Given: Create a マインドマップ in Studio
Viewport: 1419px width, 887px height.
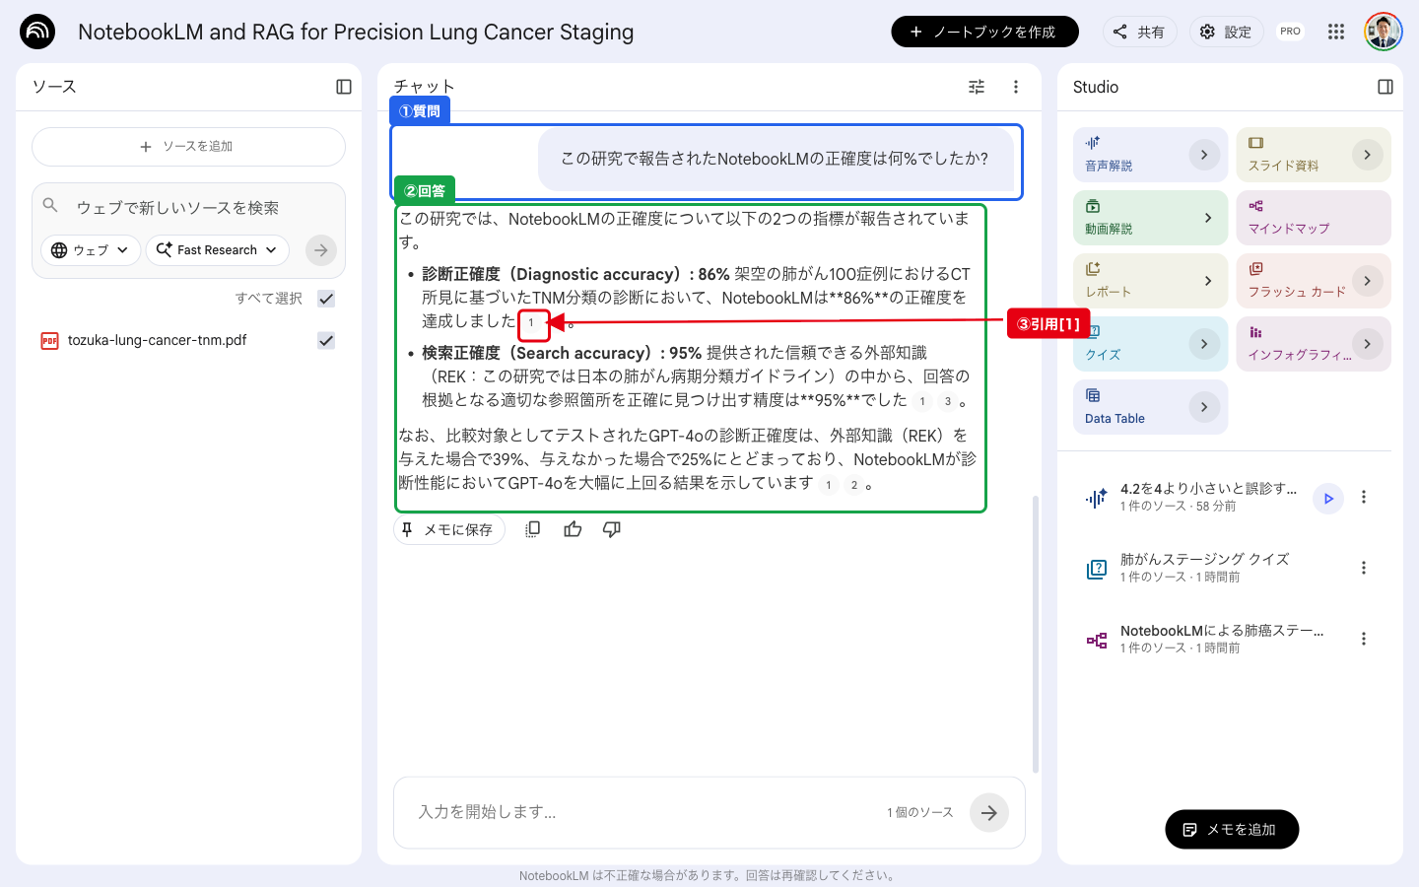Looking at the screenshot, I should 1314,218.
